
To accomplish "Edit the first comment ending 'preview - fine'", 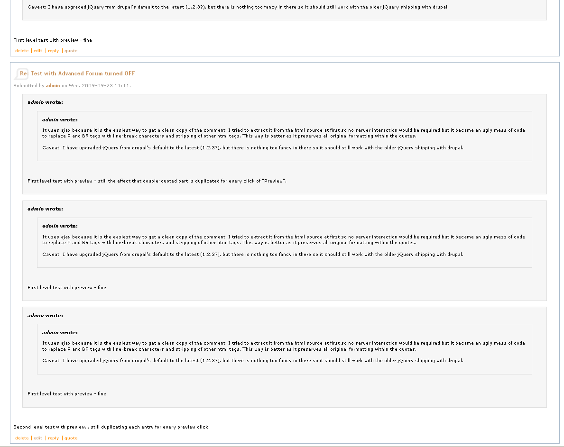I will (x=38, y=51).
